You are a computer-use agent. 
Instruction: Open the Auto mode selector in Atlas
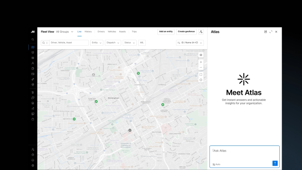217,164
